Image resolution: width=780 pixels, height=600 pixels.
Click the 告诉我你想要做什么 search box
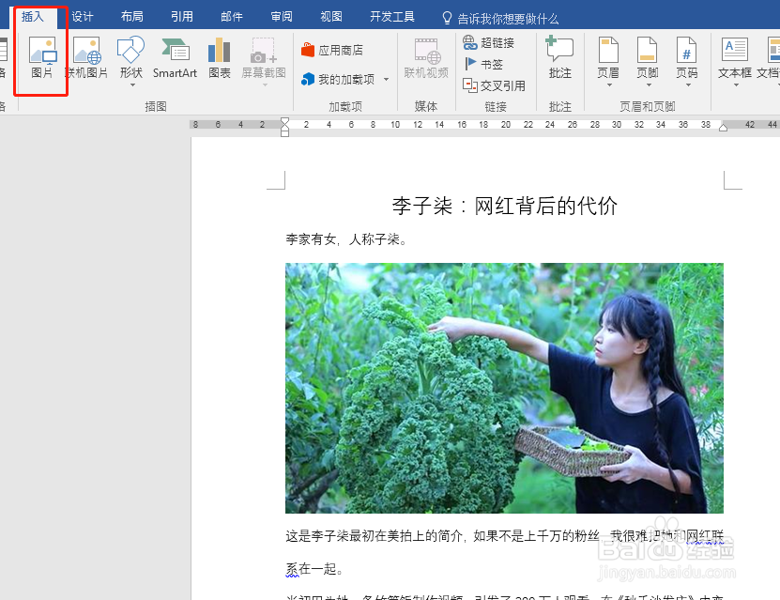[x=508, y=19]
